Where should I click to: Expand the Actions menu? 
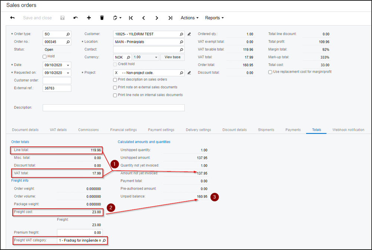click(x=189, y=18)
